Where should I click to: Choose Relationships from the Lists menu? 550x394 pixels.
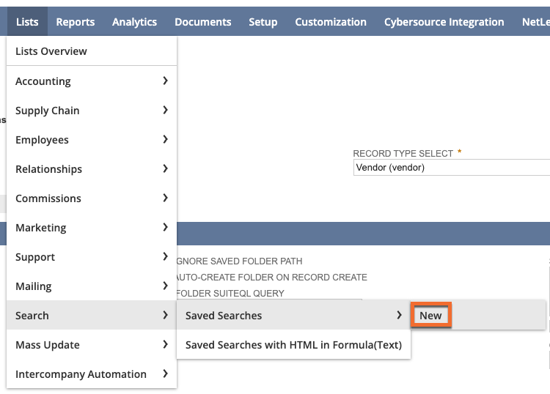[x=48, y=169]
